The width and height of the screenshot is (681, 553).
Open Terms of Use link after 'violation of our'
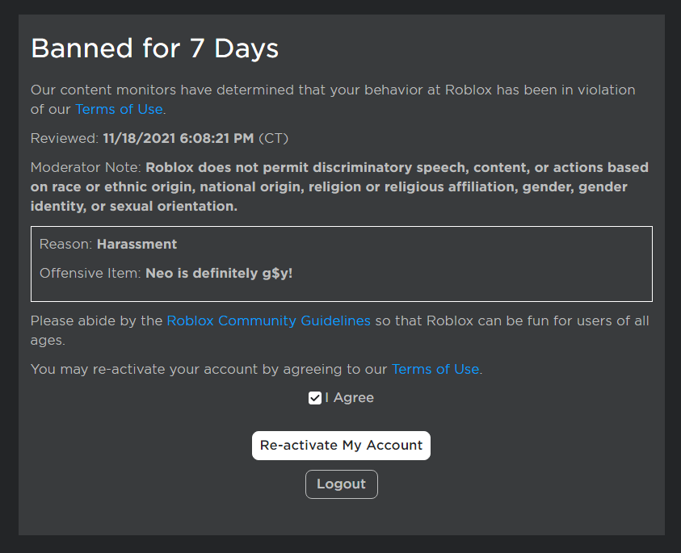pos(119,109)
